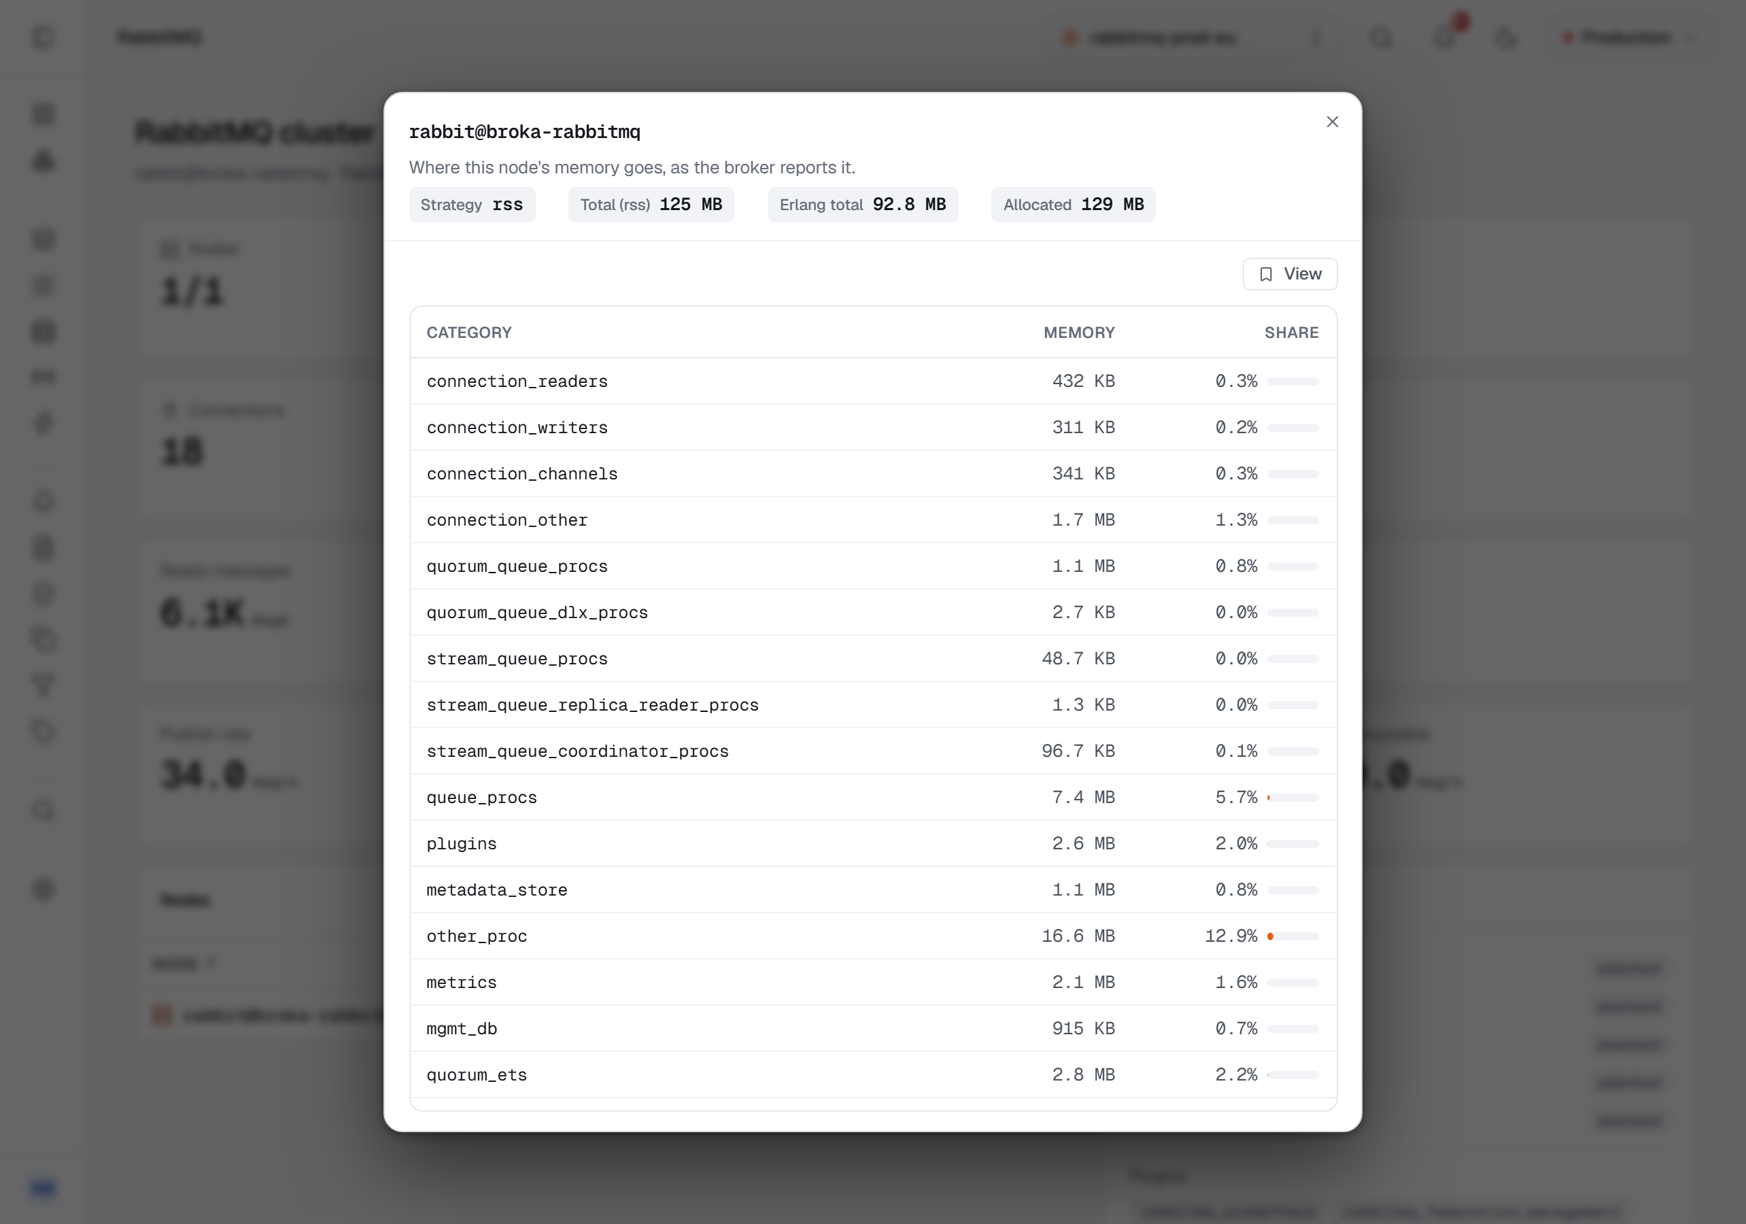Click the 48.7 KB memory value

(1078, 659)
